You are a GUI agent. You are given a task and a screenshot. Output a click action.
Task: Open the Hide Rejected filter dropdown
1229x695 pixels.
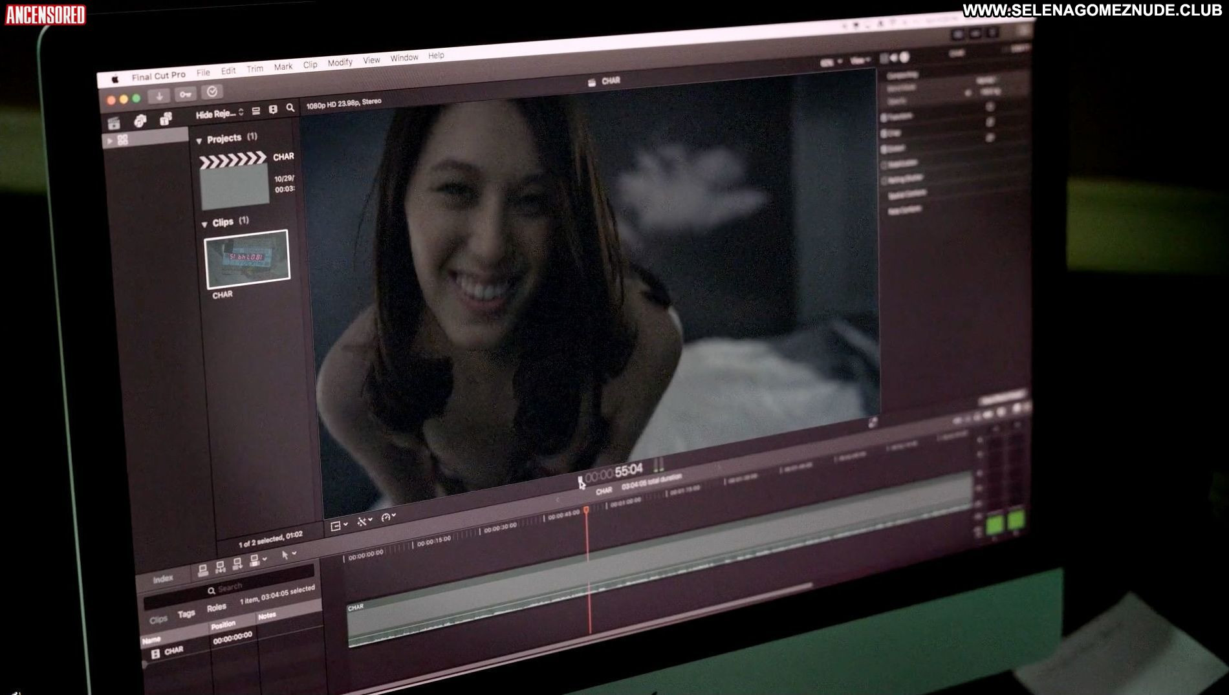pos(220,114)
